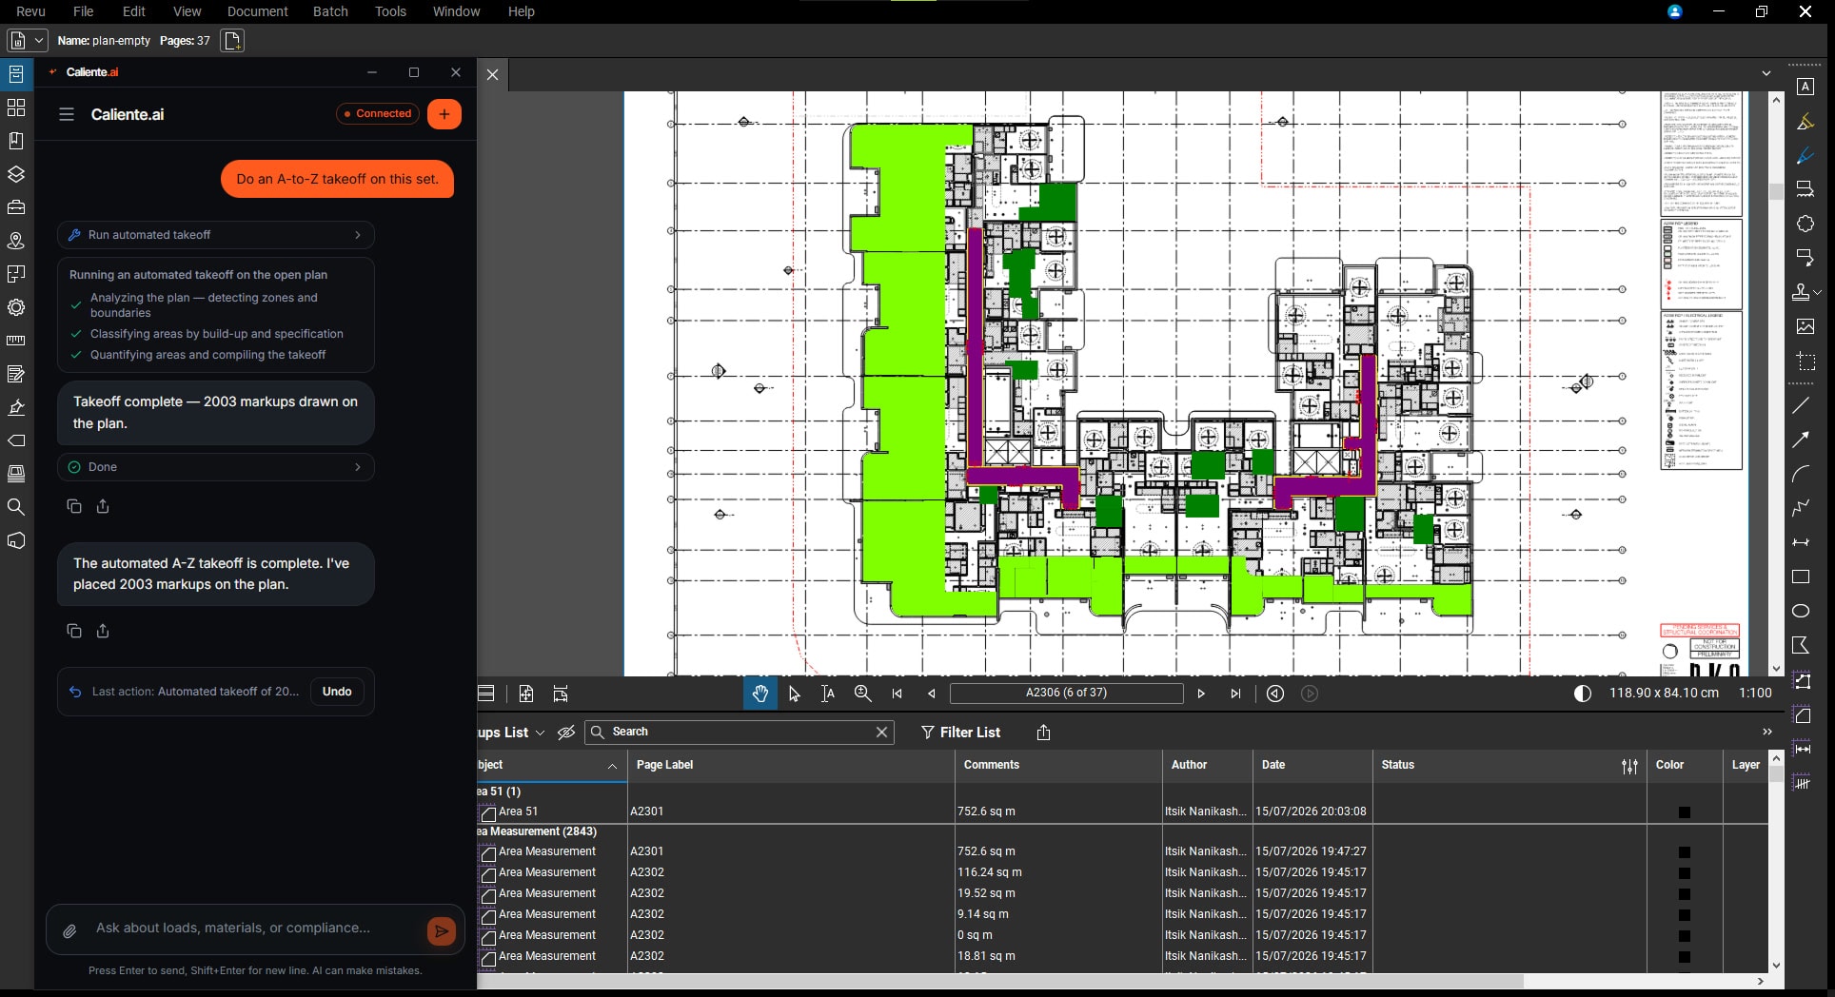Viewport: 1835px width, 997px height.
Task: Expand the Done step chevron
Action: click(x=358, y=467)
